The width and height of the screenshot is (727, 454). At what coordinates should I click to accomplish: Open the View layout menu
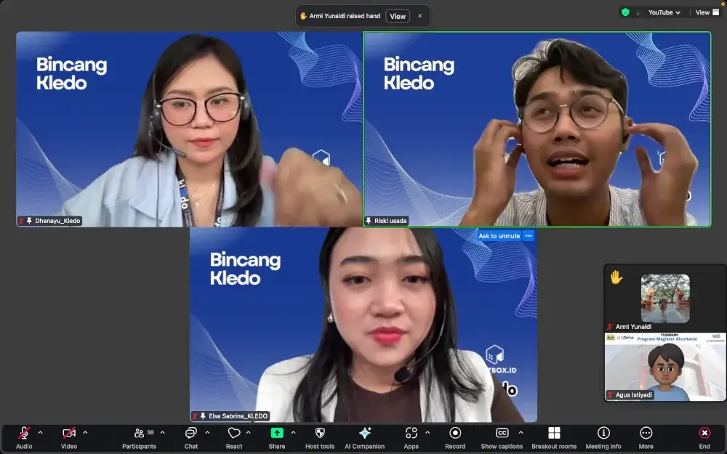click(707, 12)
